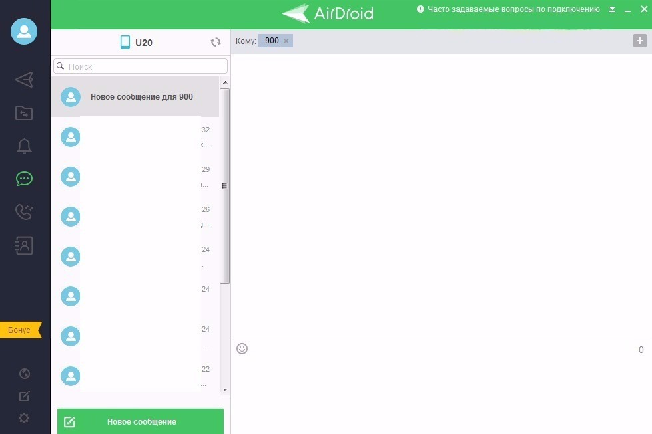Click the globe icon in sidebar
Image resolution: width=652 pixels, height=434 pixels.
tap(24, 374)
